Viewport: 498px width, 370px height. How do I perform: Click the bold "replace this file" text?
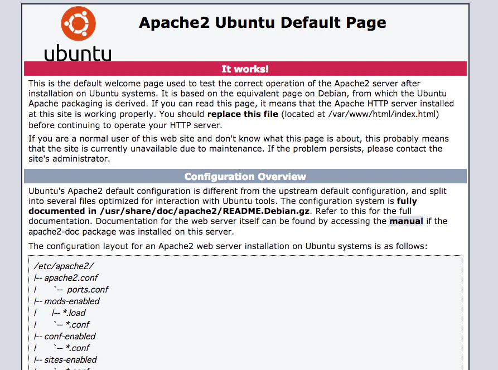[x=243, y=114]
